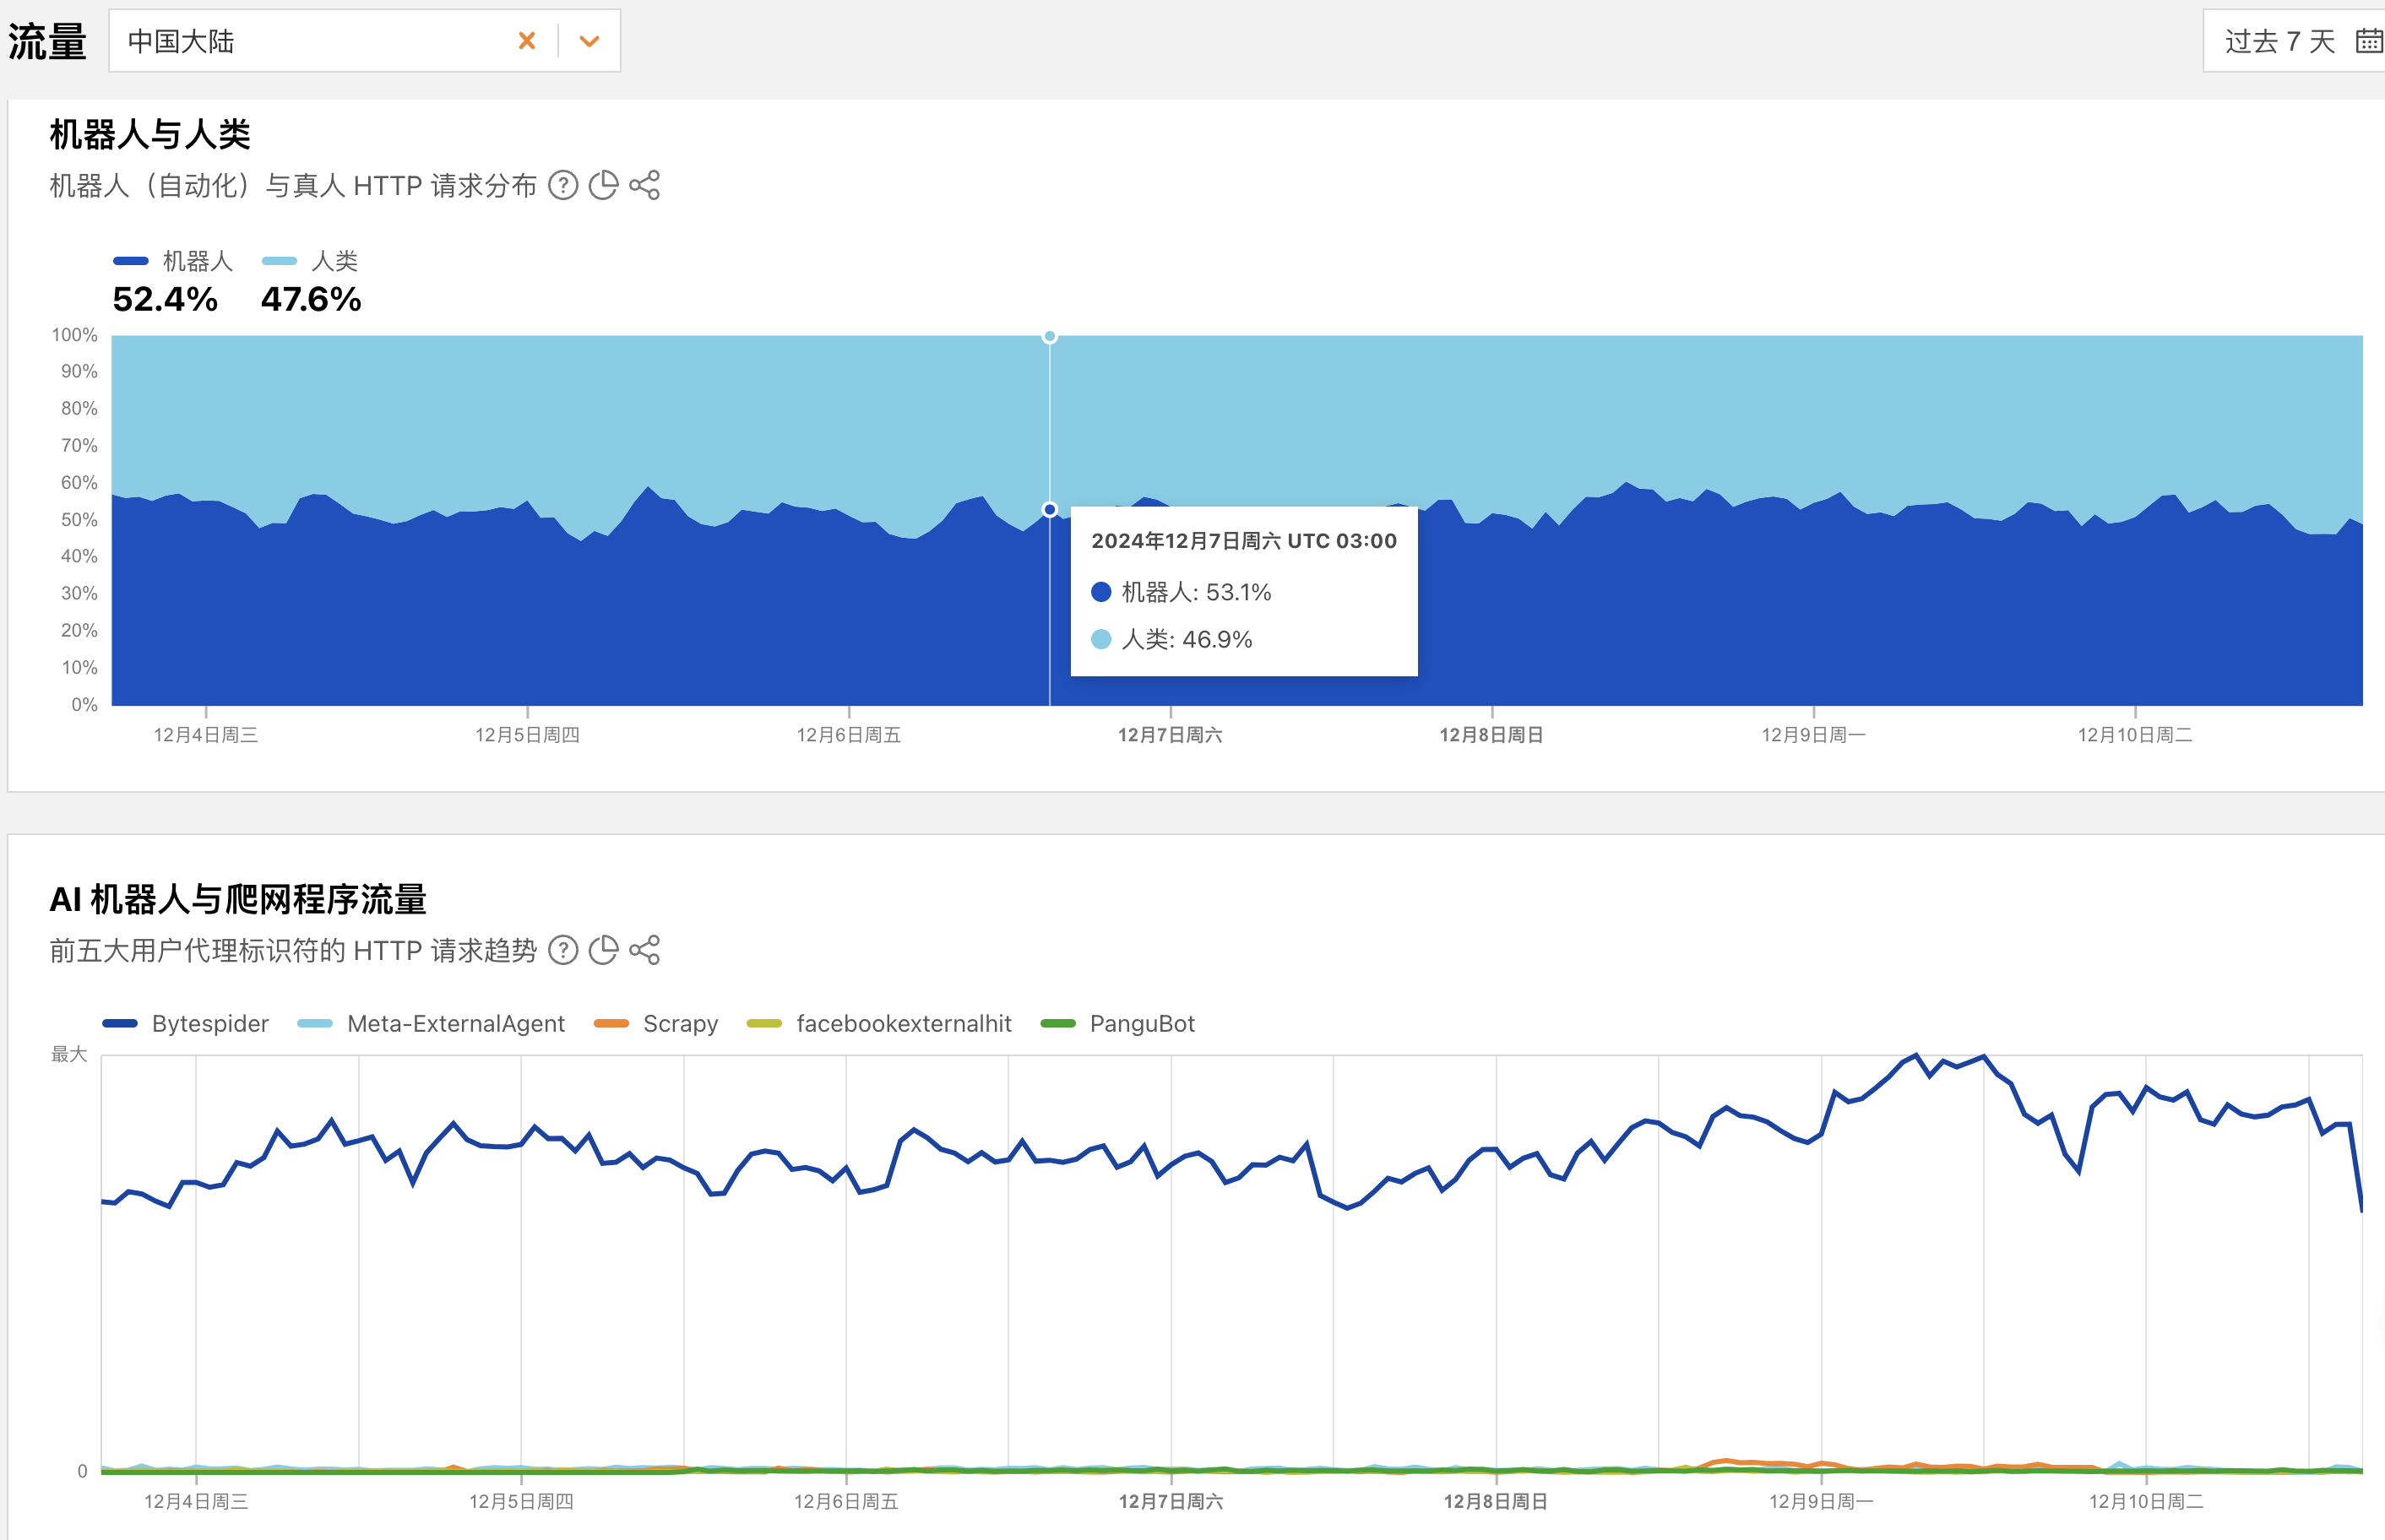Click the 流量 page title
The width and height of the screenshot is (2385, 1540).
click(x=47, y=41)
